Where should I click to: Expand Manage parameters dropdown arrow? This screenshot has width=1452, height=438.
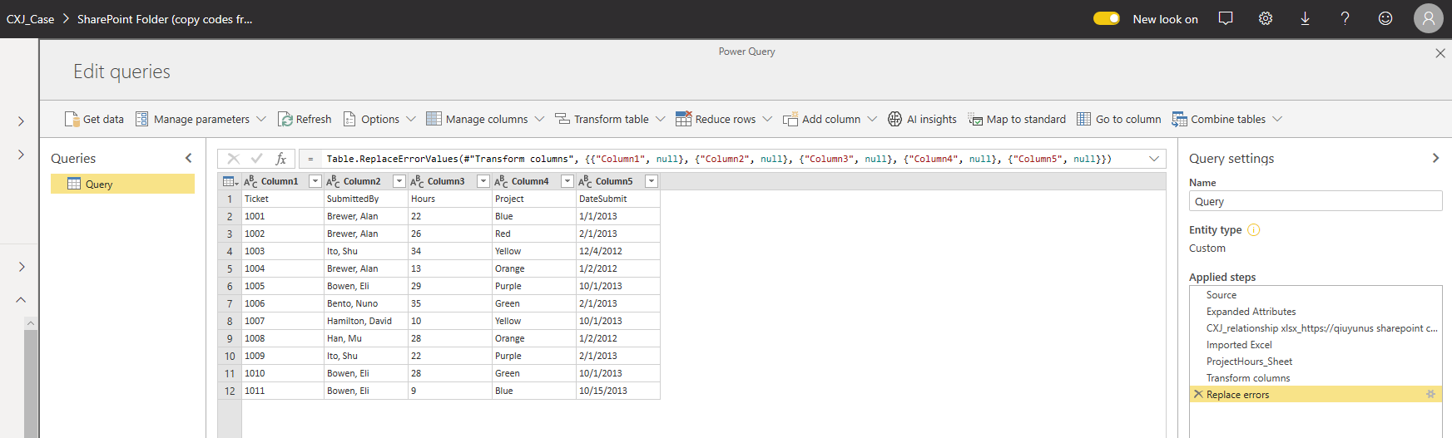(261, 119)
